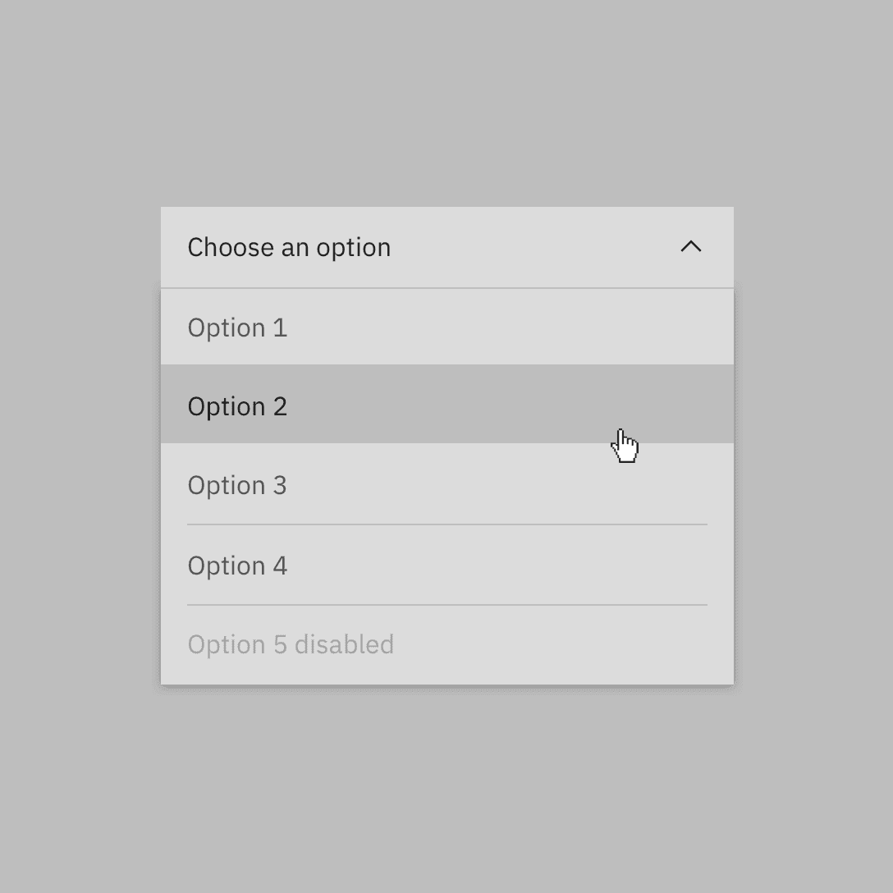Click the grayed-out Option 5 disabled text
Screen dimensions: 893x893
pyautogui.click(x=291, y=644)
